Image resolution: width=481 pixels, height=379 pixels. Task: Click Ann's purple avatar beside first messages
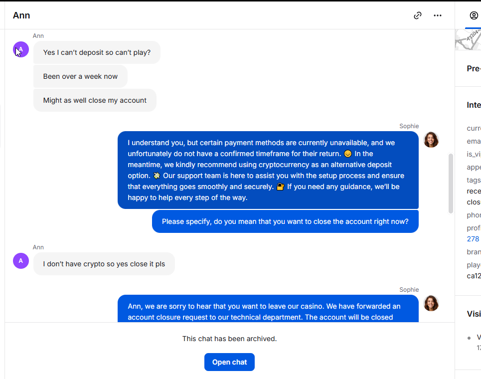(21, 49)
